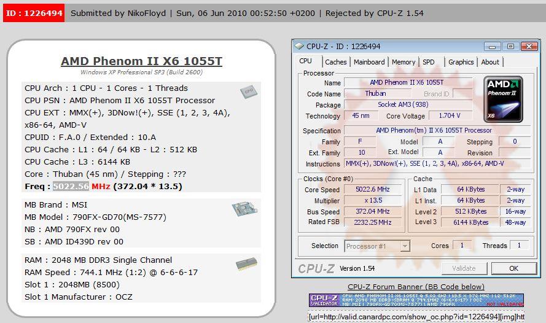Click the Validate button
The height and width of the screenshot is (323, 546).
tap(464, 268)
